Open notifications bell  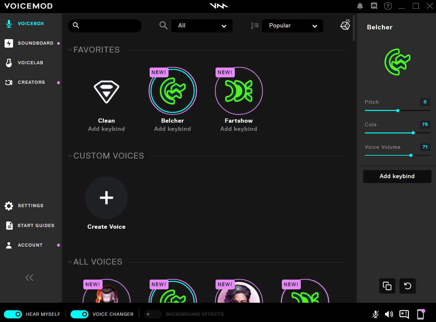coord(360,6)
